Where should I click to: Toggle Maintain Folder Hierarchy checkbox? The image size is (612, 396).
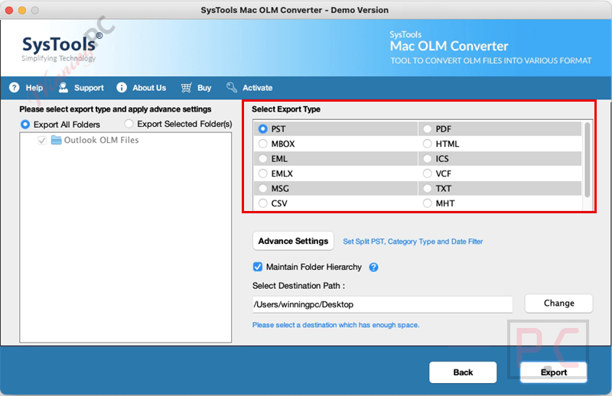pyautogui.click(x=258, y=267)
